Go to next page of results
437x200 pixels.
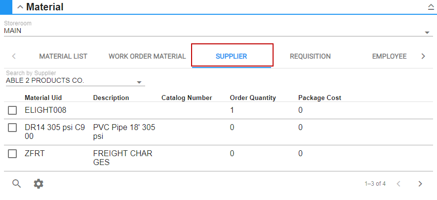pos(420,184)
